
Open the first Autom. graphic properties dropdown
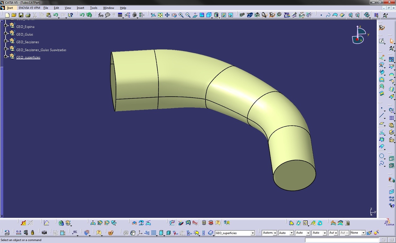click(275, 233)
